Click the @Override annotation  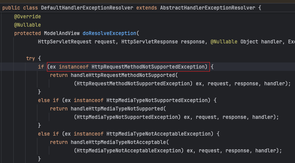[x=27, y=16]
